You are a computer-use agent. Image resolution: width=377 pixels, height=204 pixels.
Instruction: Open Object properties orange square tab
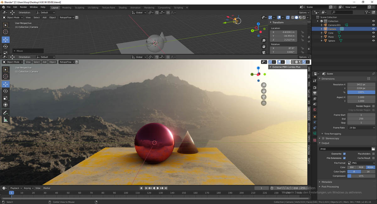pyautogui.click(x=315, y=116)
